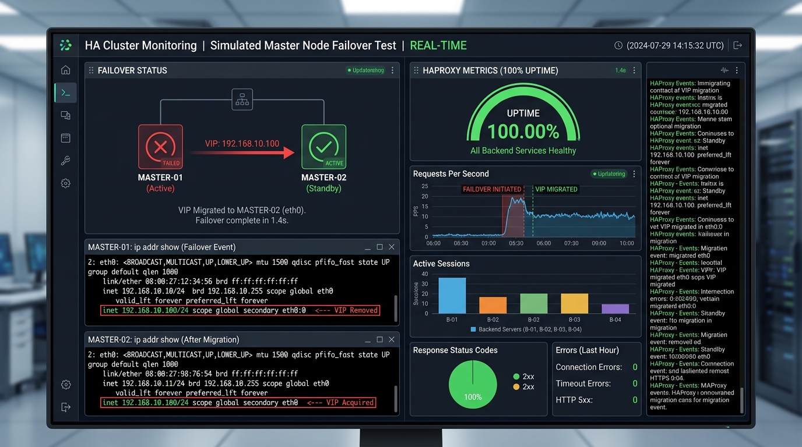
Task: Open the wrench tools sidebar icon
Action: pyautogui.click(x=66, y=161)
